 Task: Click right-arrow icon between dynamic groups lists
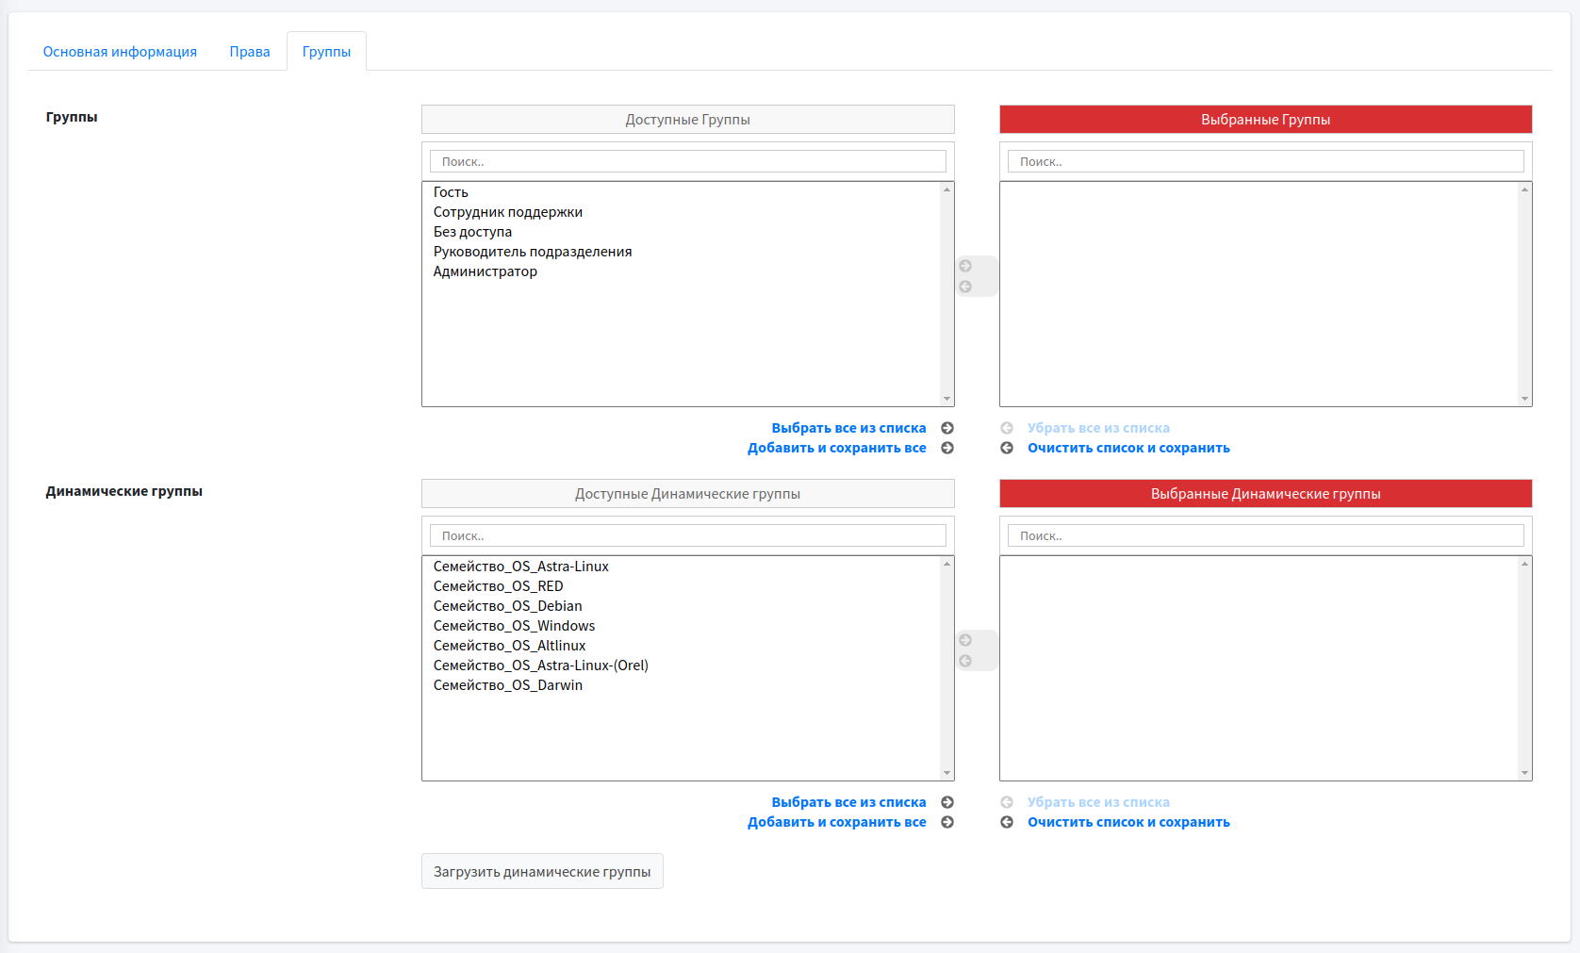pyautogui.click(x=965, y=640)
